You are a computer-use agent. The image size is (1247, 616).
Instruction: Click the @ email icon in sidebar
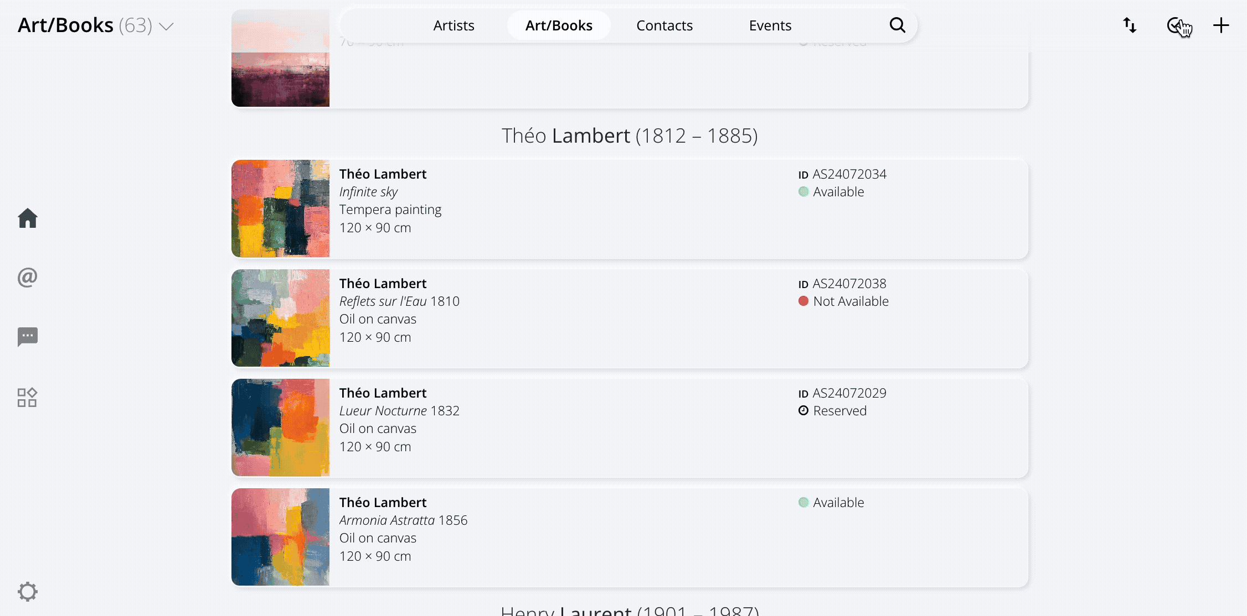pyautogui.click(x=28, y=277)
